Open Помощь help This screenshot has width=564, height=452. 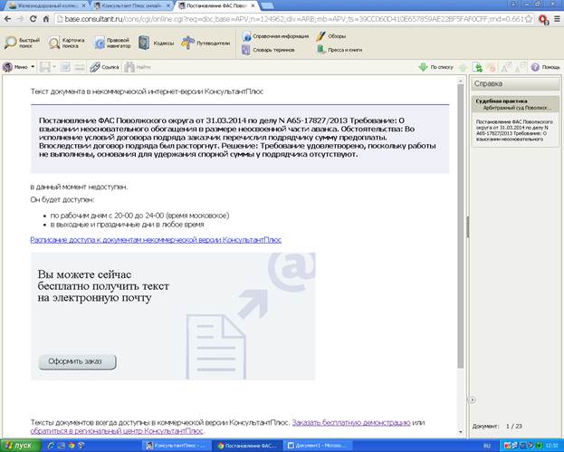545,67
